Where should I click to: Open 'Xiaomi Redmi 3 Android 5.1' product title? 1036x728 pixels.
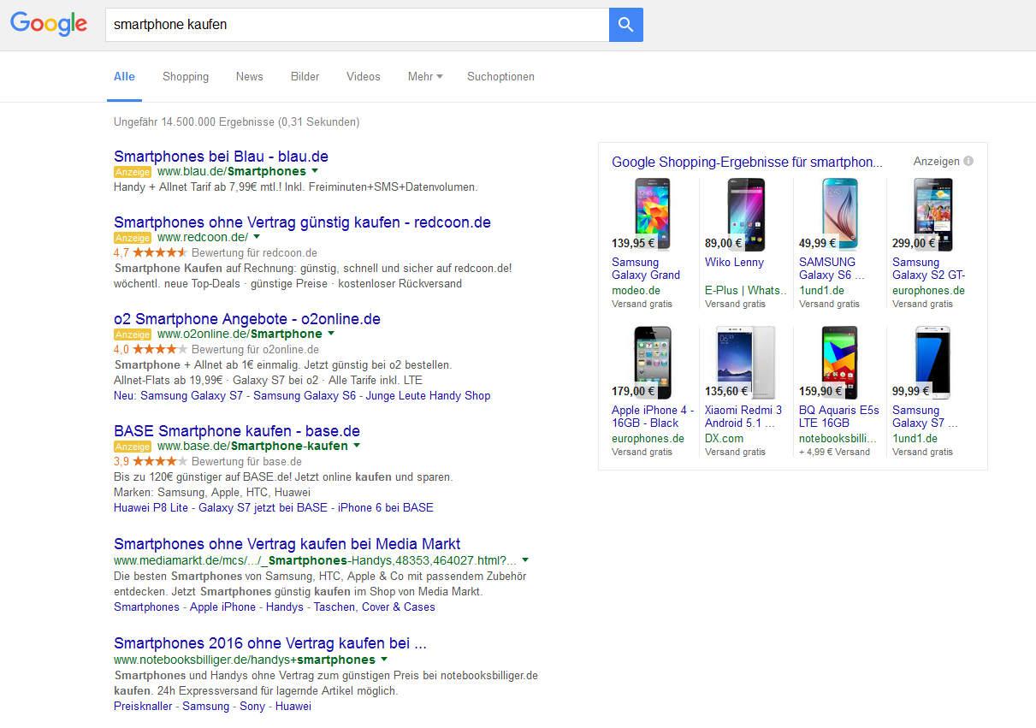[x=743, y=417]
